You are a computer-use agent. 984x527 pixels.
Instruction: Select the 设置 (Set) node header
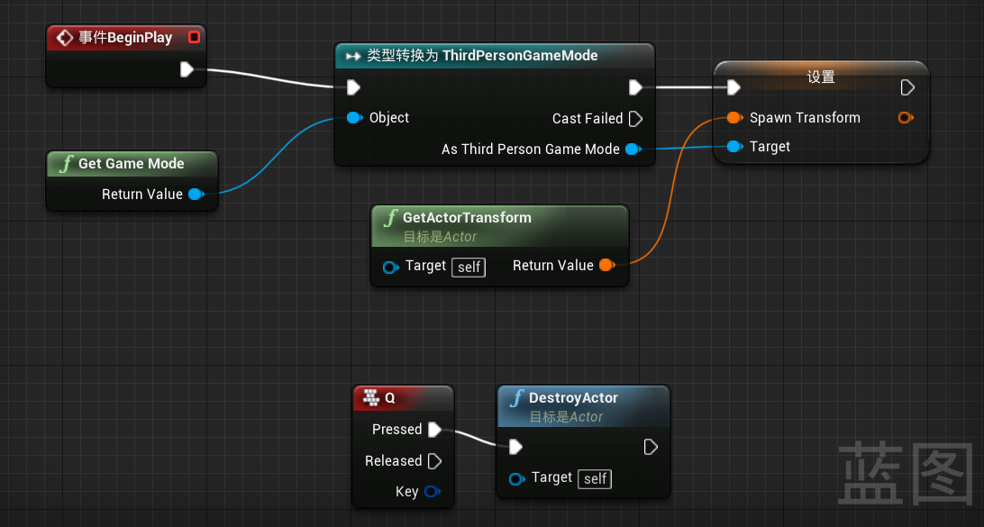tap(821, 77)
